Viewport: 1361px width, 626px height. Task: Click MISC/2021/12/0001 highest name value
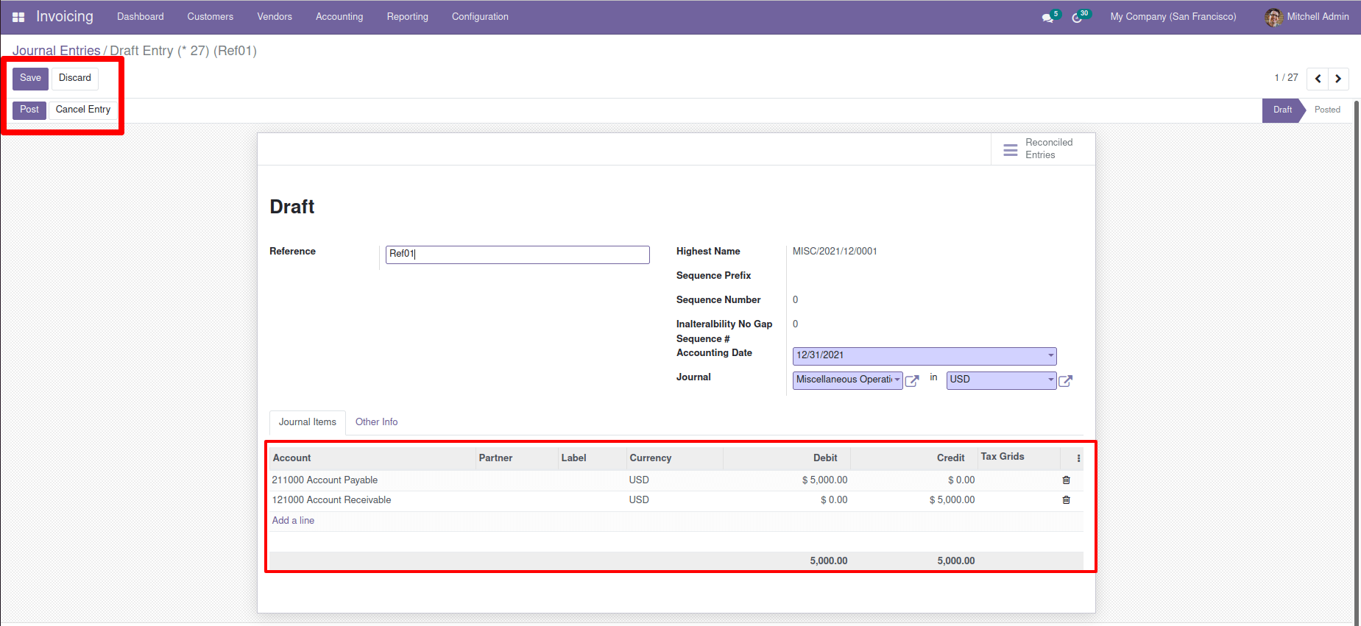(835, 252)
